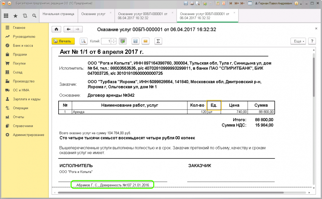Open Склад section
The image size is (322, 199).
point(18,72)
